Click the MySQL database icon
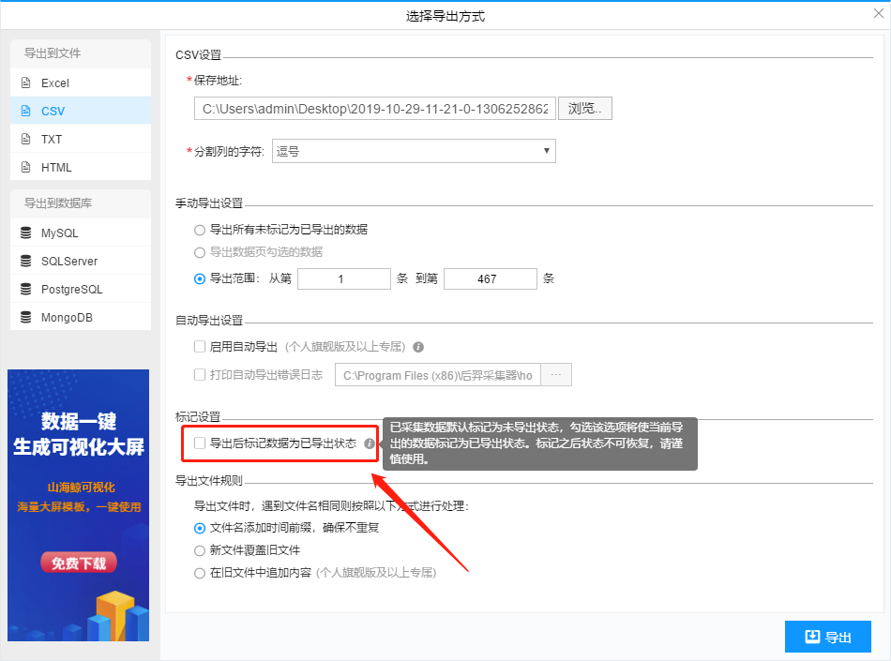 coord(25,233)
